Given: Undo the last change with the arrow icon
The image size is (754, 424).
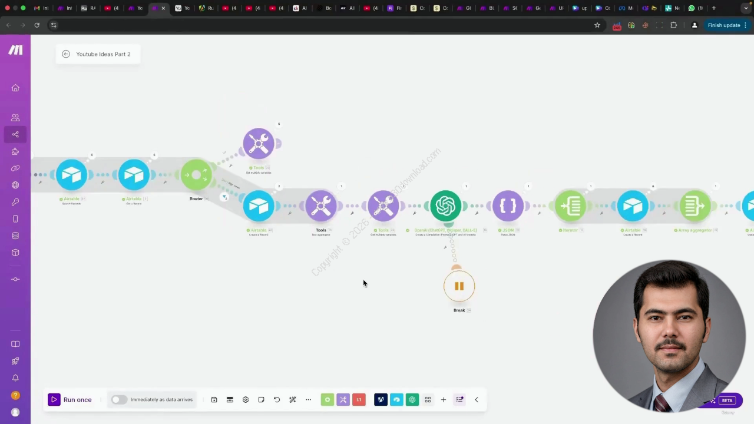Looking at the screenshot, I should 277,400.
